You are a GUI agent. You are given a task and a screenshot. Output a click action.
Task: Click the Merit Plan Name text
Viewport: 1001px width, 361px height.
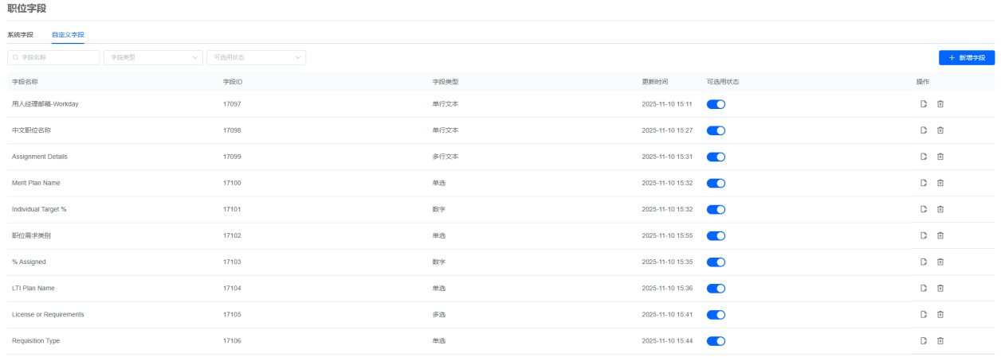tap(36, 183)
